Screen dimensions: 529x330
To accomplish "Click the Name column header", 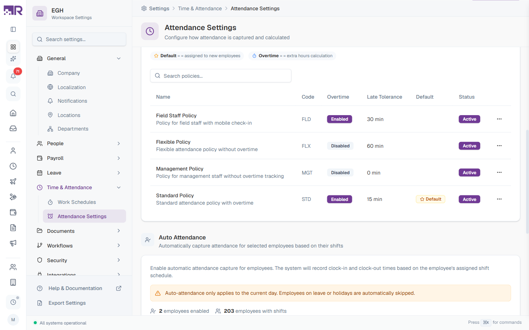I will click(x=163, y=97).
